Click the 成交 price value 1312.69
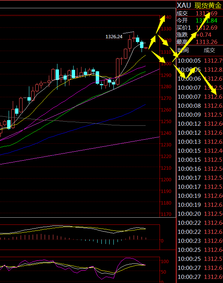This screenshot has width=223, height=283. click(x=206, y=14)
